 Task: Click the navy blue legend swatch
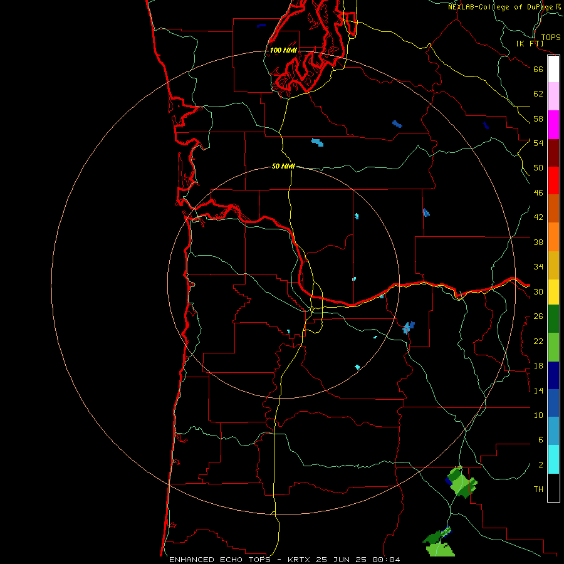tap(553, 375)
